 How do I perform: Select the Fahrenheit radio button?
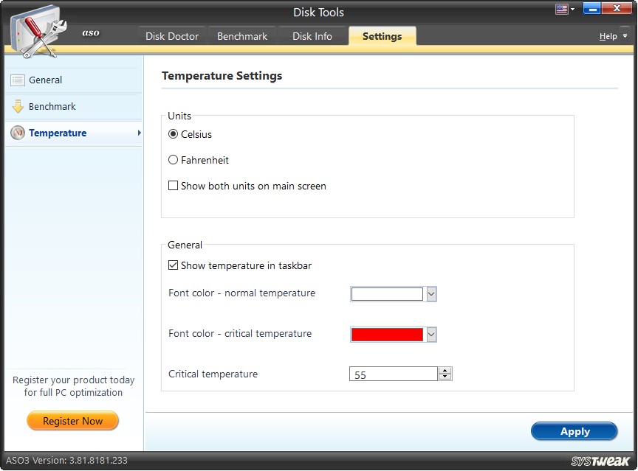(174, 160)
